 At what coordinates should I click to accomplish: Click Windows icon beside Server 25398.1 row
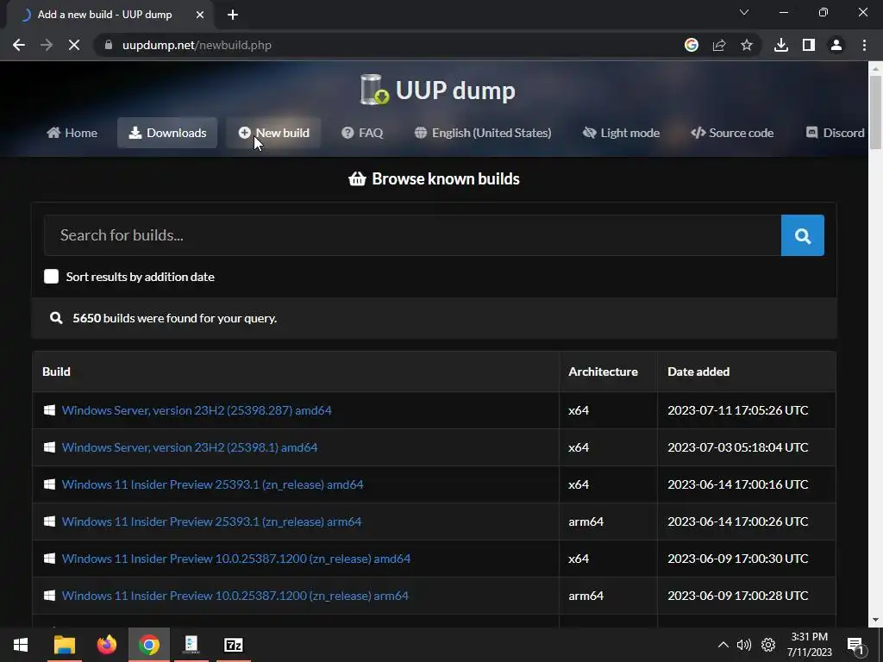(x=49, y=447)
